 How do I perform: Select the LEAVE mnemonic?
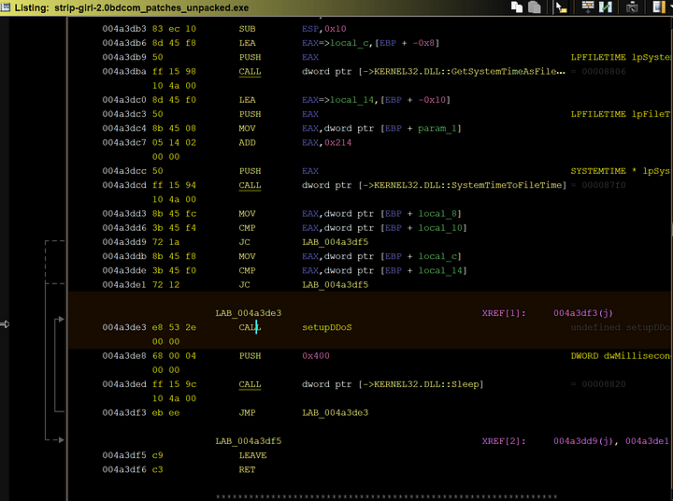pos(252,455)
